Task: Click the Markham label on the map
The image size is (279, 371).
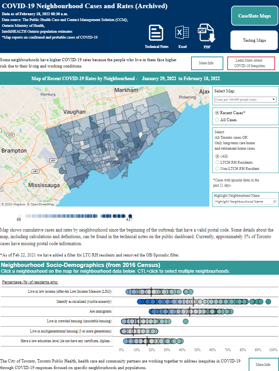Action: [126, 90]
